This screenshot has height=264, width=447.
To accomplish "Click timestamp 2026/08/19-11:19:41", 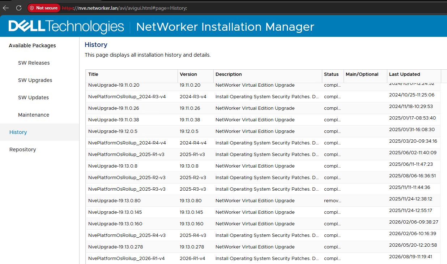I will point(410,256).
